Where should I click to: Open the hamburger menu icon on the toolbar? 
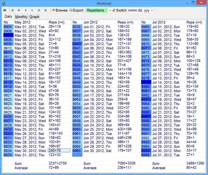tap(4, 10)
